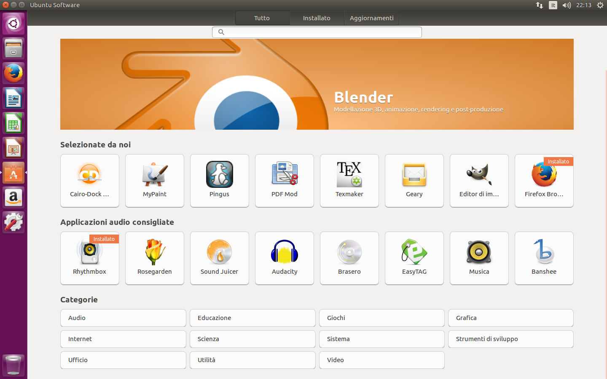Click inside the search field
The image size is (607, 379).
tap(317, 32)
